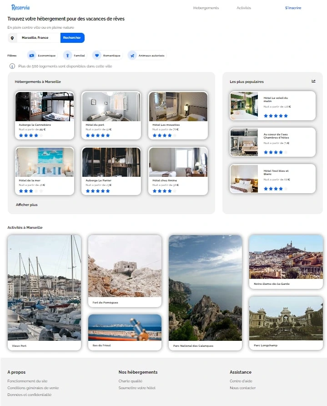The image size is (327, 406).
Task: Click the family icon in Familial filter
Action: 67,56
